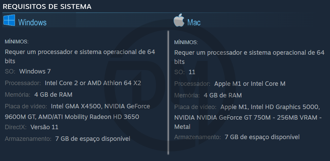Click DirectX Versão 11 line
This screenshot has width=330, height=161.
tap(32, 127)
